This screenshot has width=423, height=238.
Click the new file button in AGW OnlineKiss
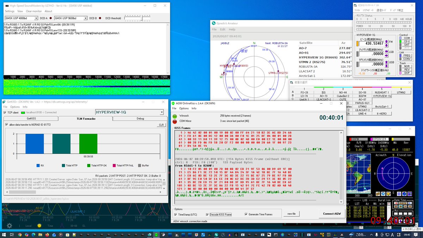tap(292, 214)
